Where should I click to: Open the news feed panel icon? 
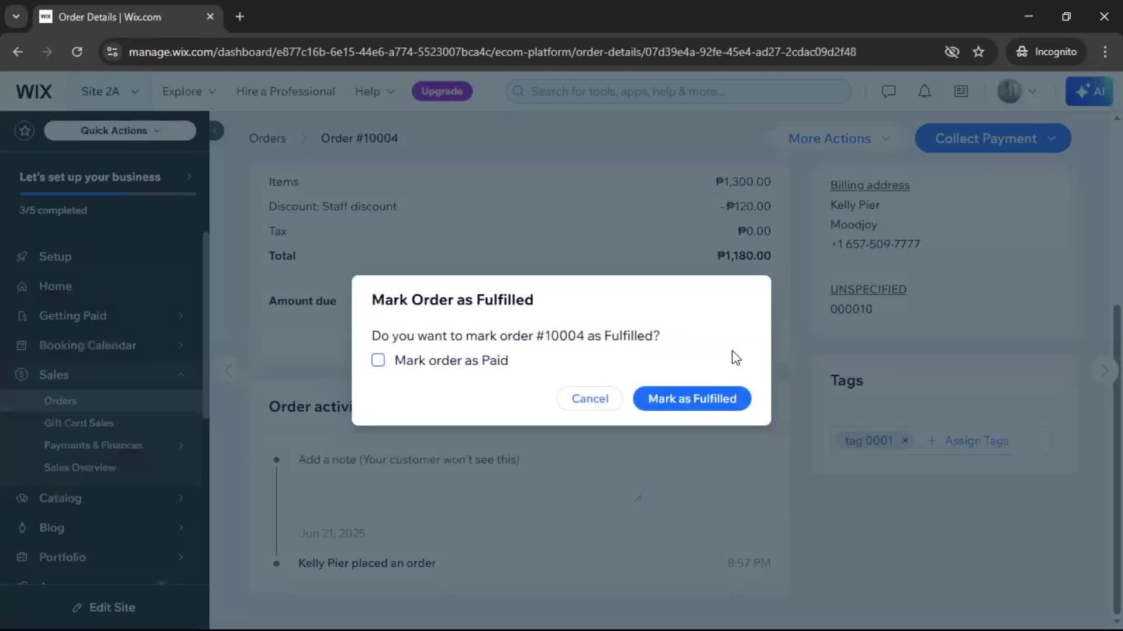(x=961, y=91)
